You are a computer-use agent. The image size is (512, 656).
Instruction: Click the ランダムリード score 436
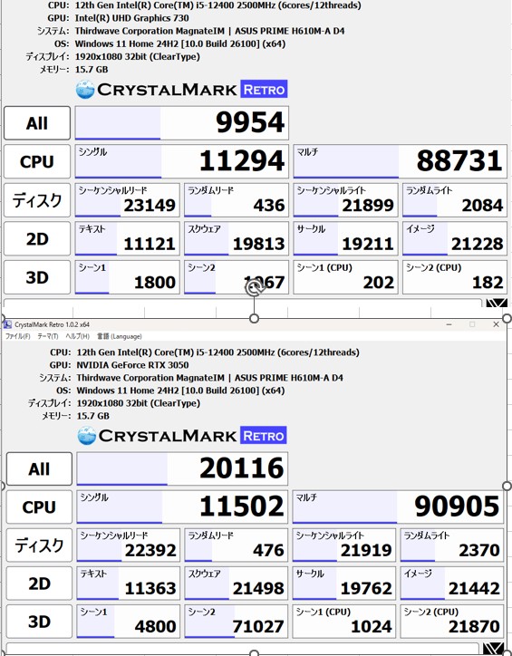click(x=237, y=200)
